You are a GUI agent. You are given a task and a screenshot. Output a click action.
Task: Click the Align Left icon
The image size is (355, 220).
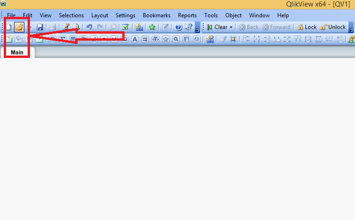(246, 39)
